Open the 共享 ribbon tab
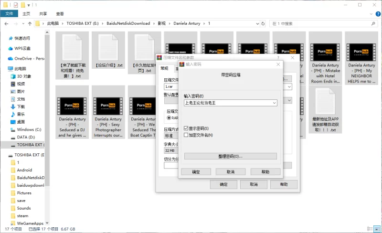Viewport: 382px width, 233px height. pos(43,14)
